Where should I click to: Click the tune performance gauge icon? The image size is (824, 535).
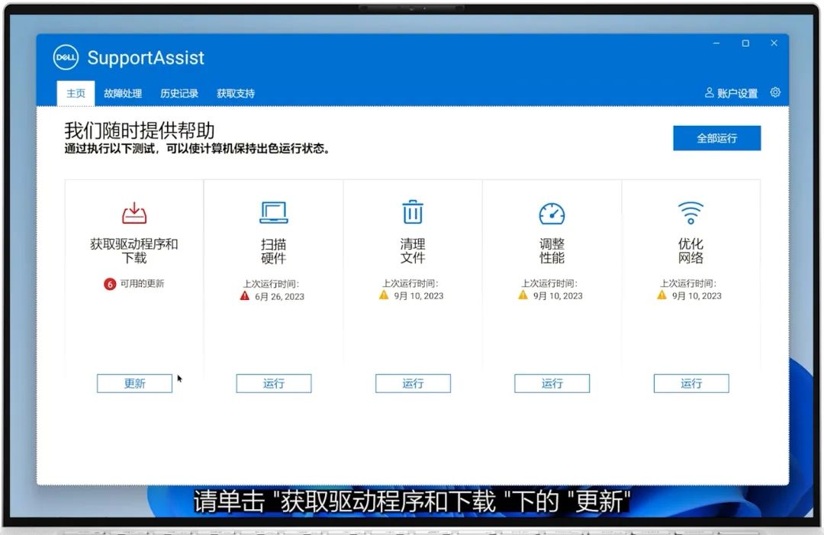pos(552,213)
